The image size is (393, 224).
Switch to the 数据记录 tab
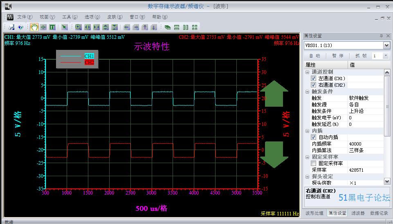click(x=379, y=213)
